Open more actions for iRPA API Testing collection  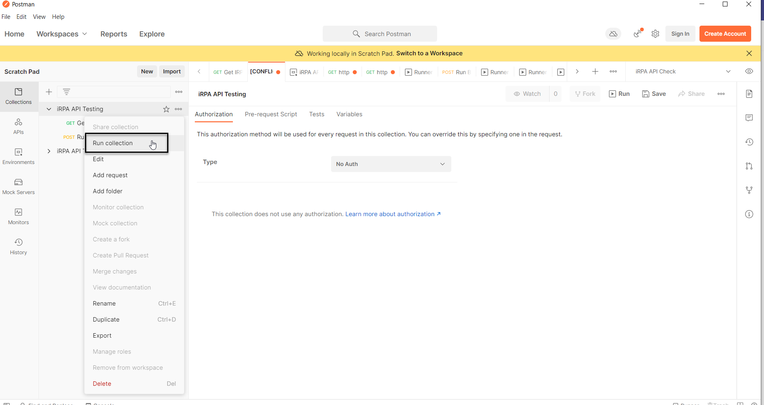tap(178, 109)
